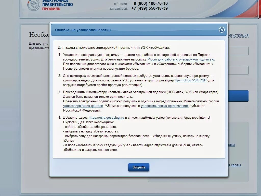Click the partially hidden карты link
The height and width of the screenshot is (196, 261).
(234, 165)
